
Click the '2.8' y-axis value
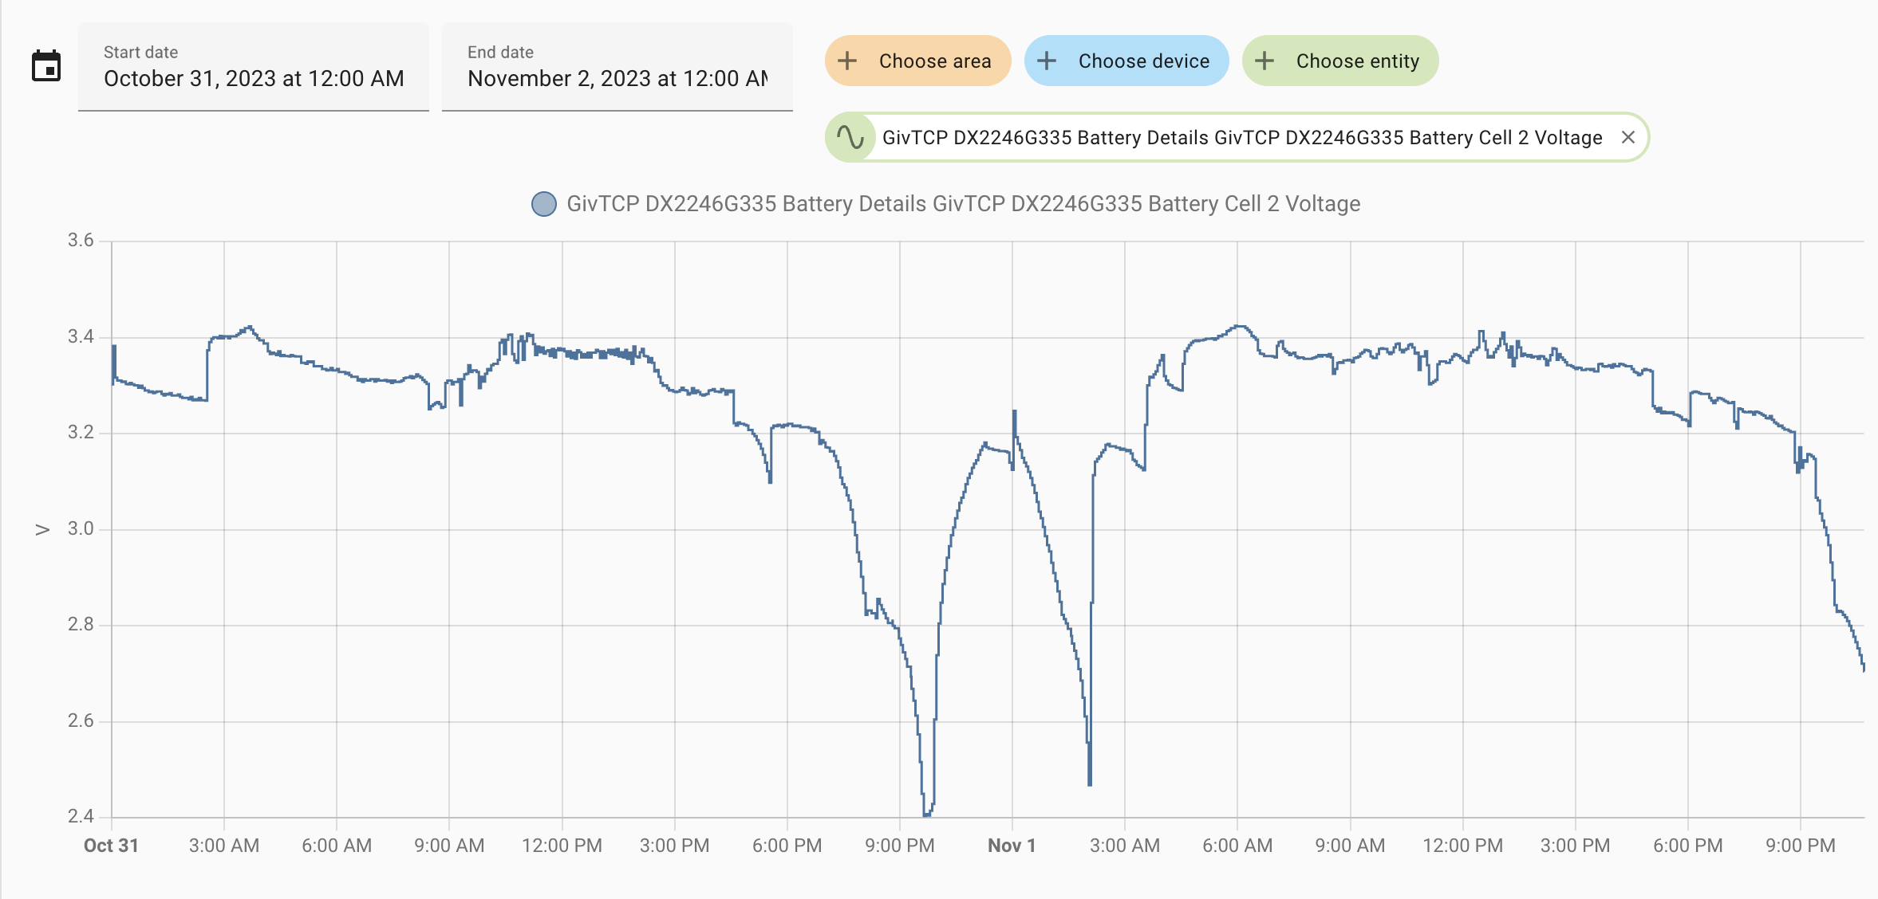81,624
